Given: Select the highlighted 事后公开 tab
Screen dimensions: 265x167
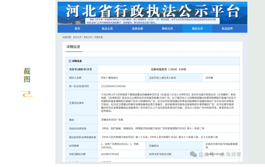Looking at the screenshot, I should pos(197,29).
